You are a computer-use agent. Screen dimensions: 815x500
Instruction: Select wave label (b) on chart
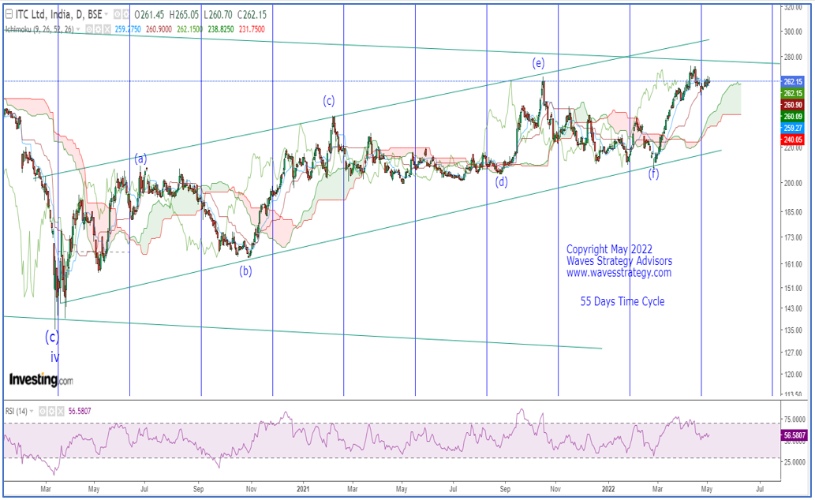coord(245,271)
